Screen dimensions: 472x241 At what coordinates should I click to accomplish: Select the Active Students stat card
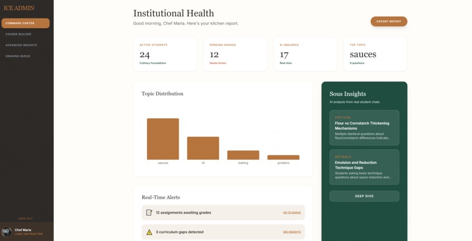165,54
